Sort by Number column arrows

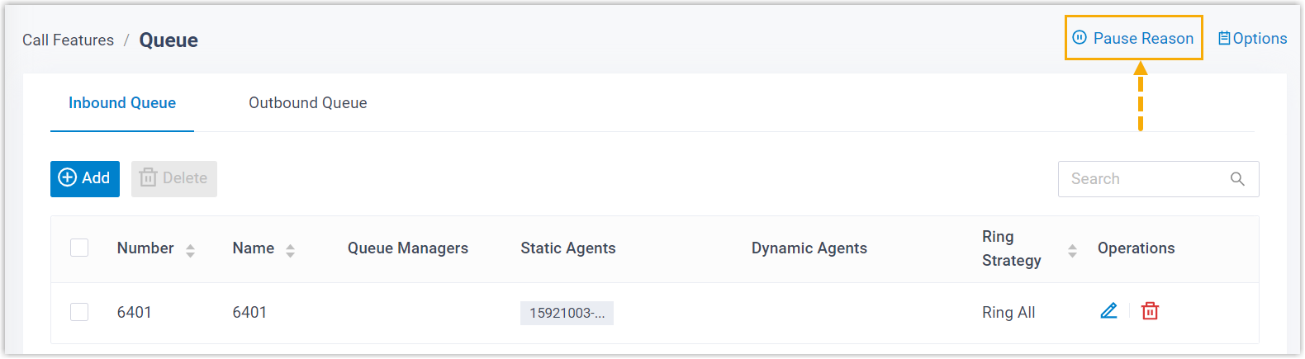(x=190, y=250)
